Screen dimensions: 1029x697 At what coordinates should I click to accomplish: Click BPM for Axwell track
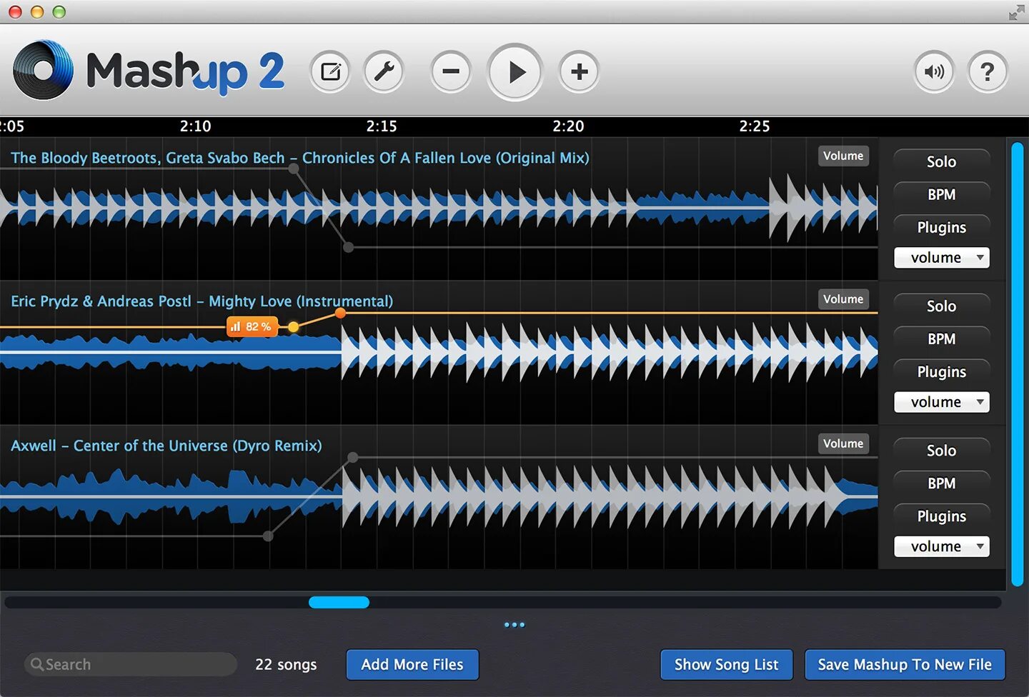pos(941,483)
